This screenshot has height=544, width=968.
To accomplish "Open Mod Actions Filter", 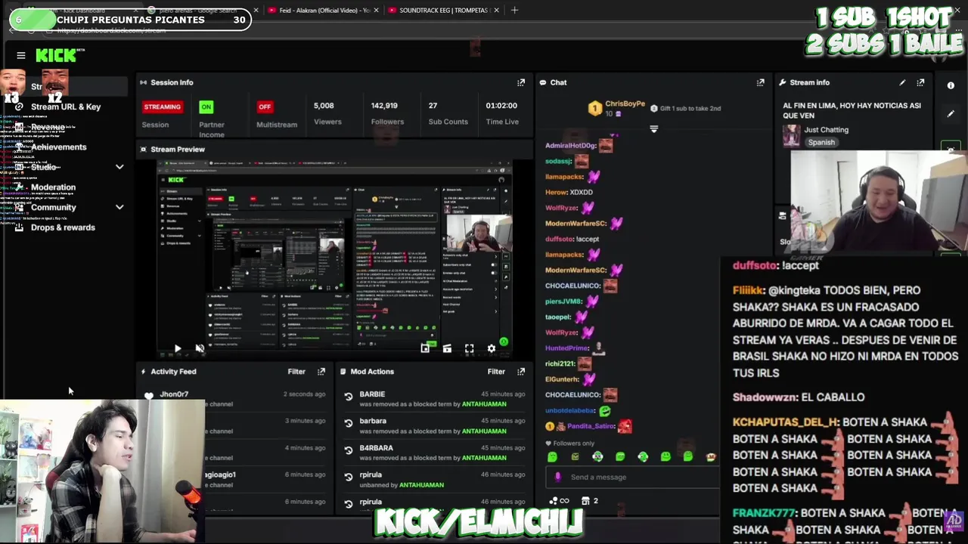I will point(496,372).
